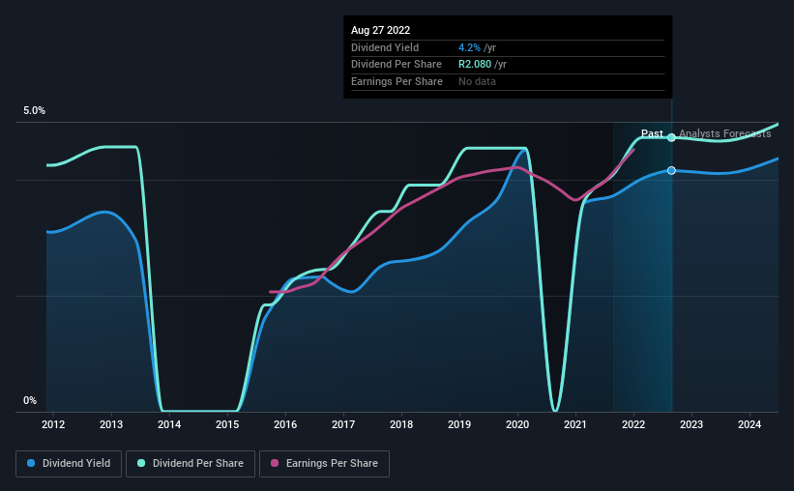Toggle the Earnings Per Share legend button
794x491 pixels.
tap(325, 464)
